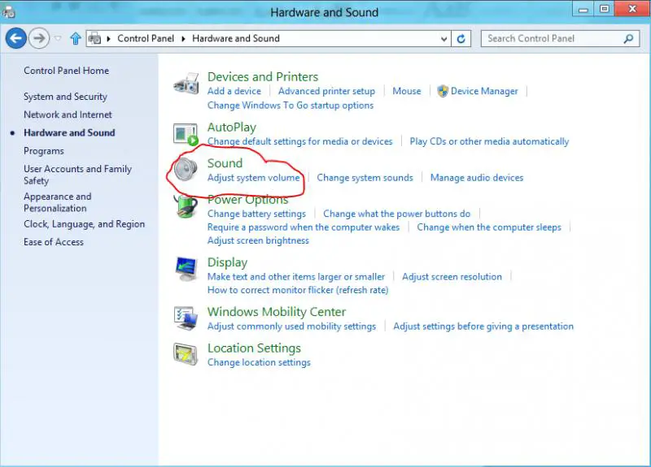The image size is (651, 467).
Task: Click Manage audio devices
Action: pos(477,178)
